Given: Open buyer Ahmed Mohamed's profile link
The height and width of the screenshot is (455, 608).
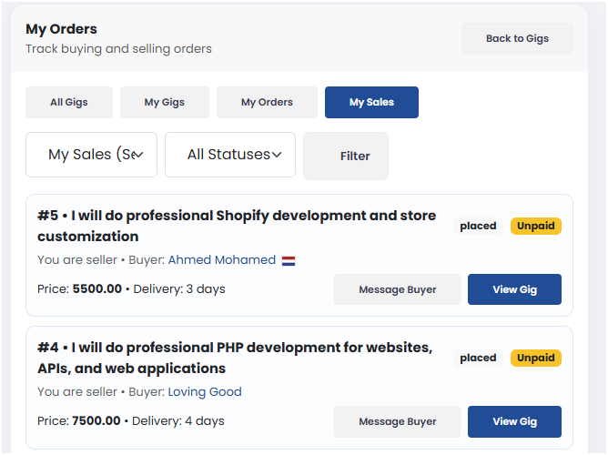Looking at the screenshot, I should pyautogui.click(x=222, y=260).
